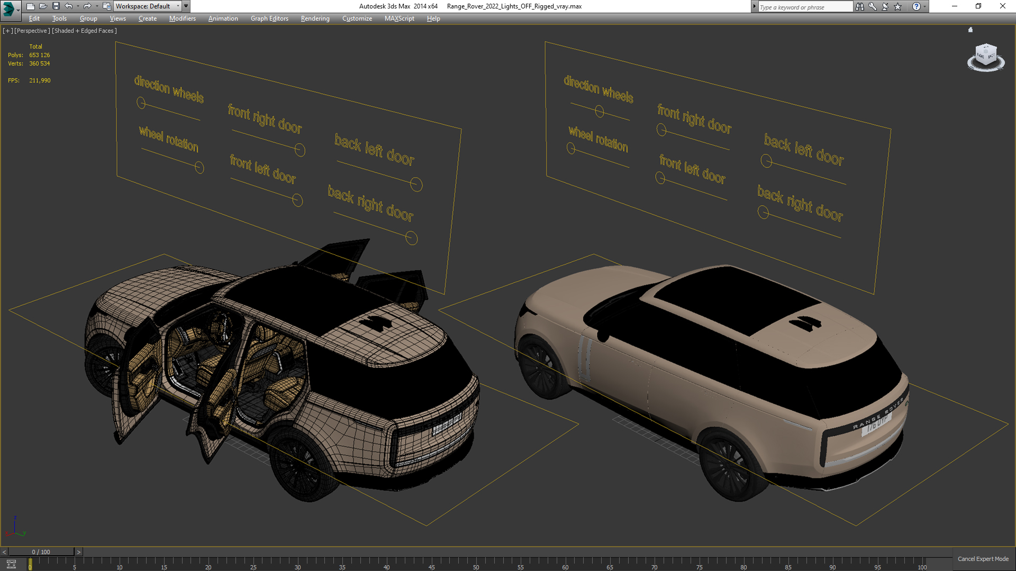The image size is (1016, 571).
Task: Click the Redo arrow icon
Action: (x=87, y=6)
